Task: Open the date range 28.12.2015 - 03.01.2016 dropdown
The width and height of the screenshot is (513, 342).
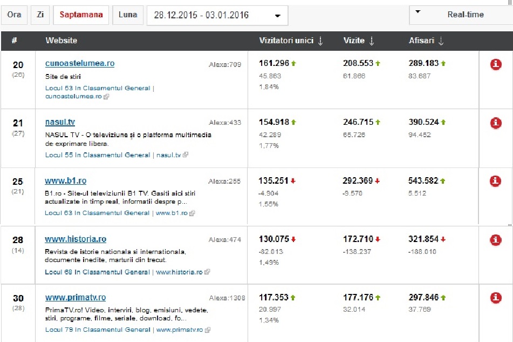Action: pyautogui.click(x=217, y=15)
